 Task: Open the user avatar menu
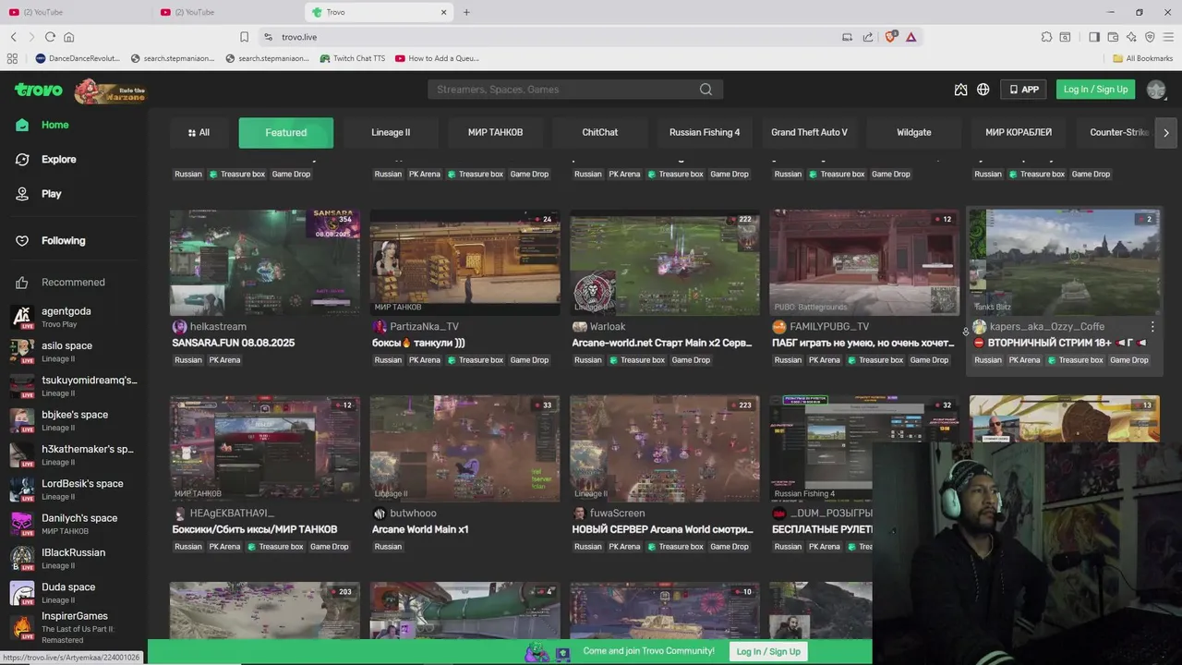1156,90
